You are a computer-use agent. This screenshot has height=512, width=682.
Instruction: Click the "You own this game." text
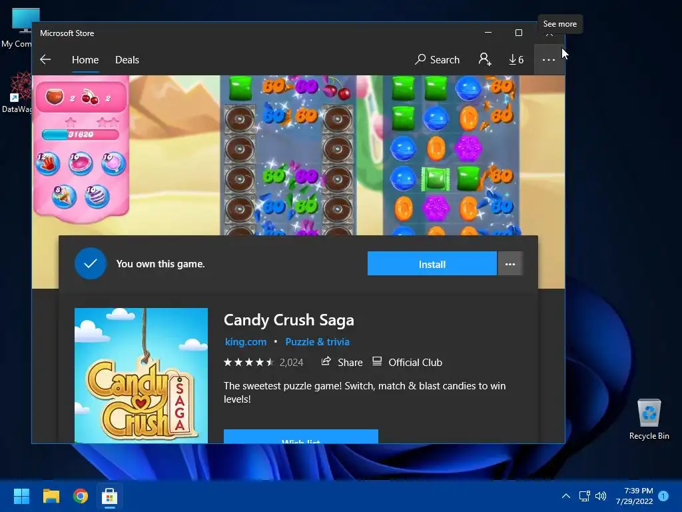(x=161, y=264)
